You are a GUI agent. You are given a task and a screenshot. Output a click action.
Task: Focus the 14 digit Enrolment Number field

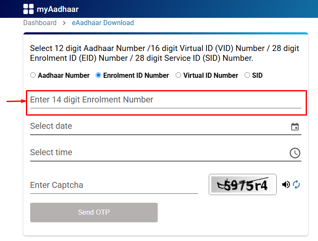coord(166,100)
